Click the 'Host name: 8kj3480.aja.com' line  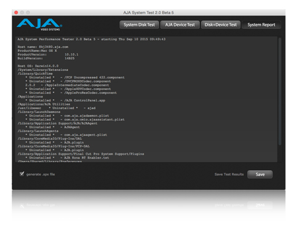(43, 47)
